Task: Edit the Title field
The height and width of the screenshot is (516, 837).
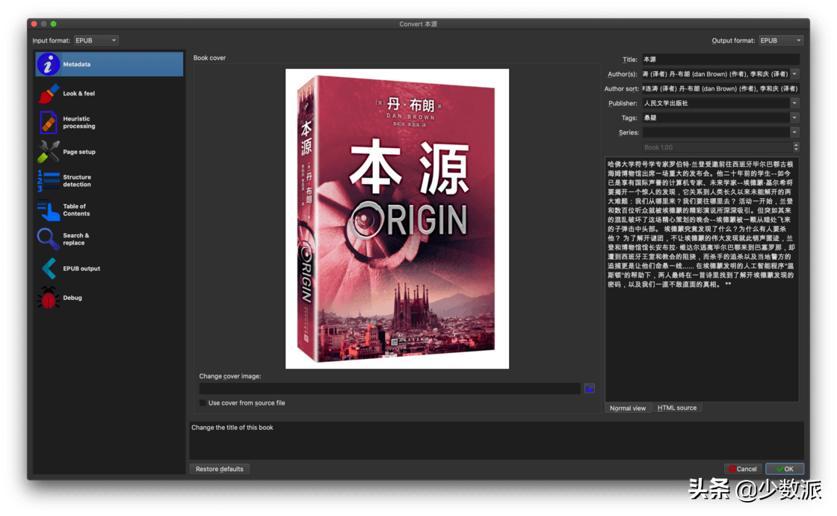Action: point(720,59)
